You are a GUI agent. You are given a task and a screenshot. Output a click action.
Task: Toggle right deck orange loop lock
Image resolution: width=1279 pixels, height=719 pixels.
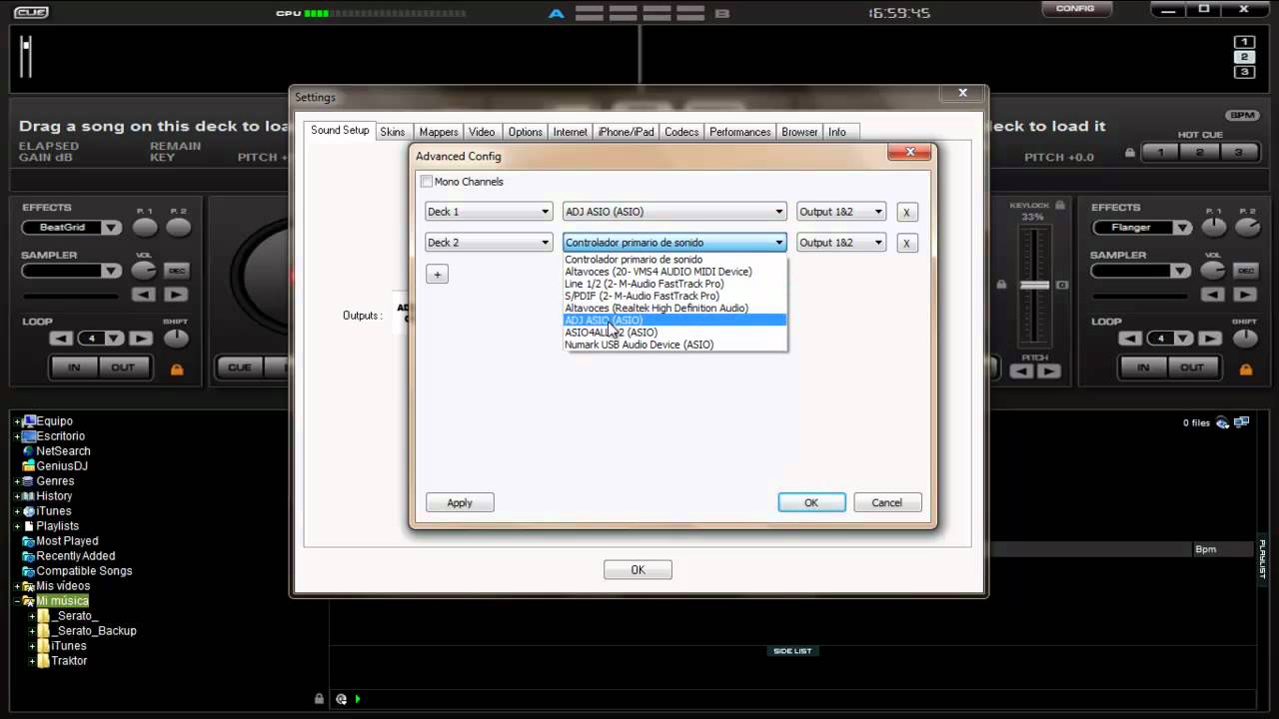tap(1246, 369)
